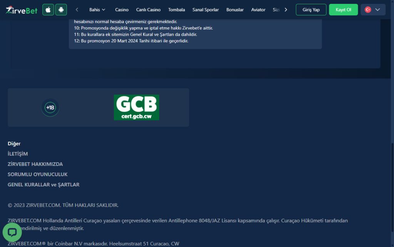The height and width of the screenshot is (247, 394).
Task: Download the Apple iOS app
Action: [48, 10]
